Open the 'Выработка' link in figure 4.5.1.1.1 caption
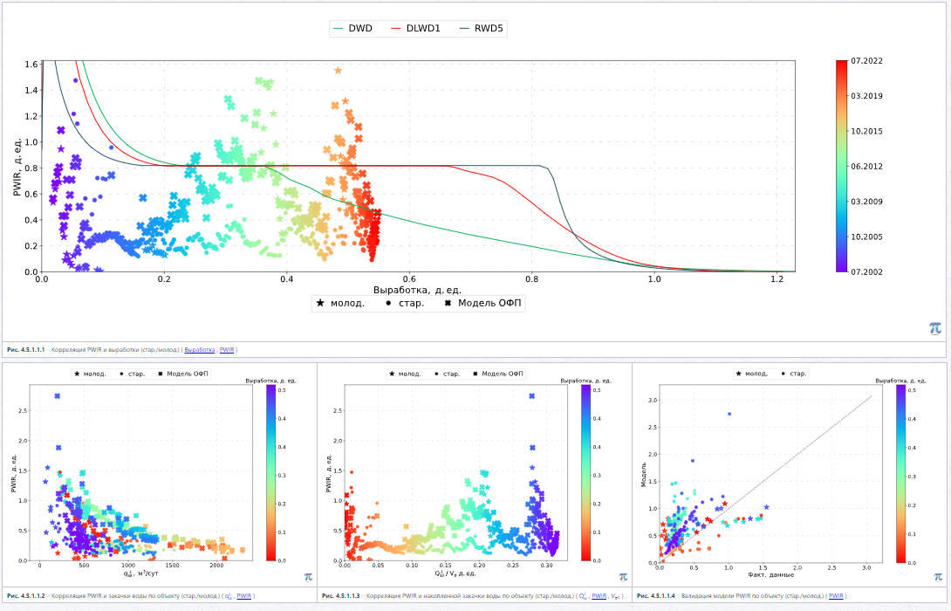This screenshot has width=951, height=611. click(x=200, y=350)
